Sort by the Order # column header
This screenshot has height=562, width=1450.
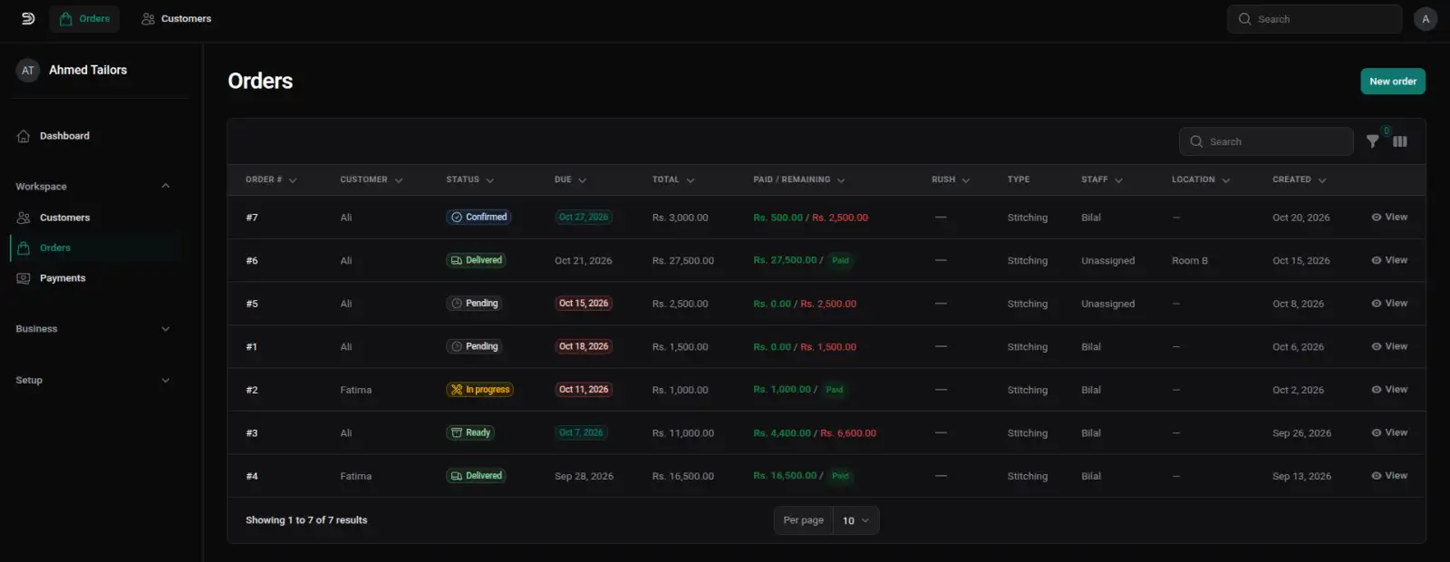(271, 179)
